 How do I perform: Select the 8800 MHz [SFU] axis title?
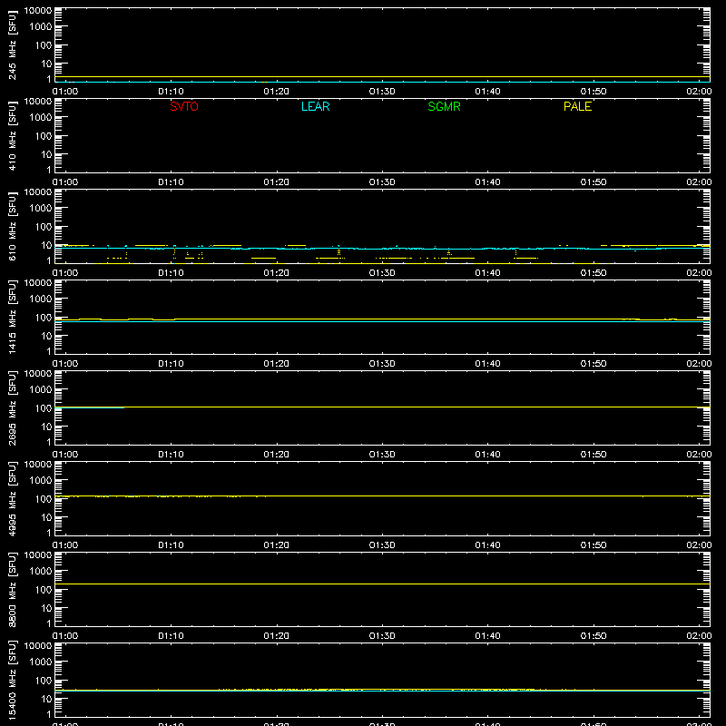tap(12, 589)
